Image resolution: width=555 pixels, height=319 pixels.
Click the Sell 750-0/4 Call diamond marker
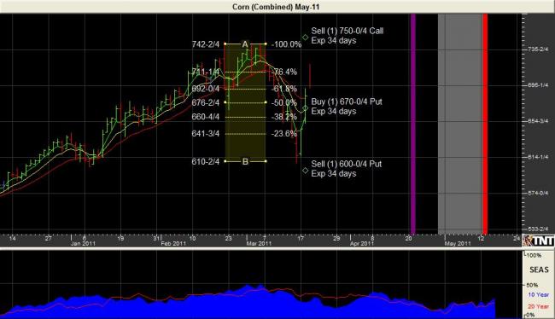[305, 38]
